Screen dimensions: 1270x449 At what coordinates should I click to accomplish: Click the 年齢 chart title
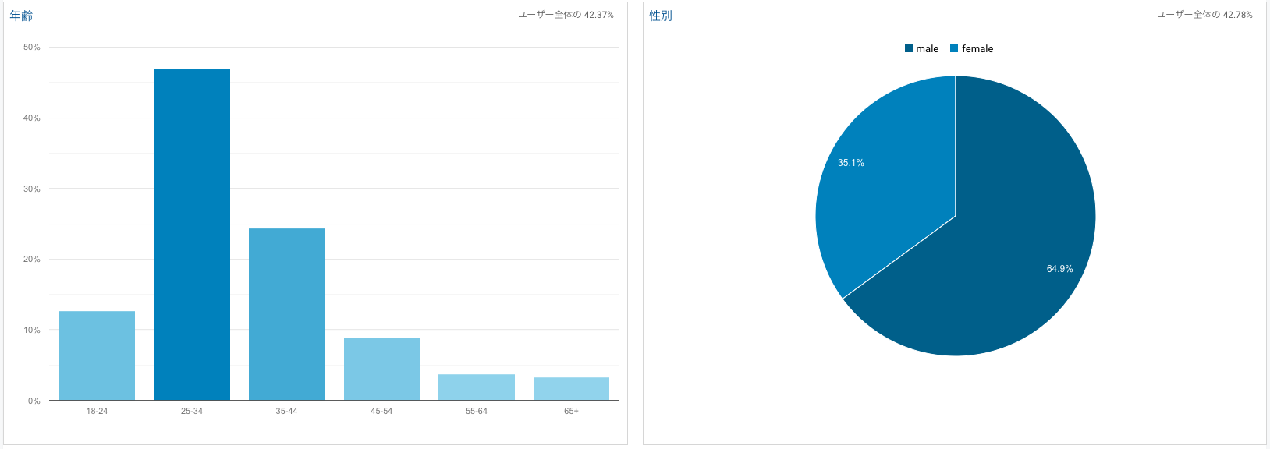pyautogui.click(x=21, y=16)
